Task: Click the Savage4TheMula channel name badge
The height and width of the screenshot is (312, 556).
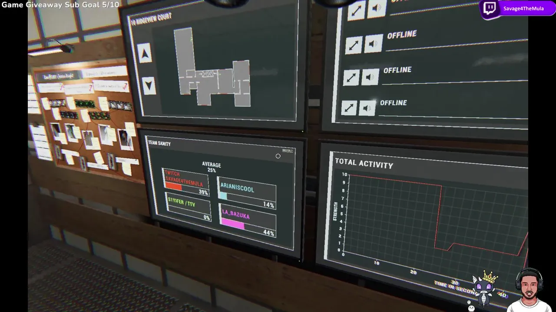Action: [x=523, y=9]
